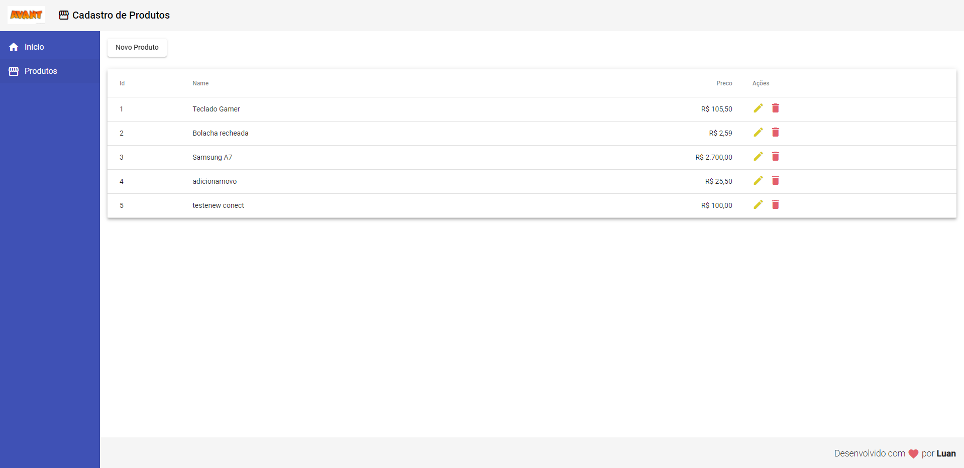Viewport: 964px width, 468px height.
Task: Delete the Teclado Gamer product
Action: click(775, 108)
